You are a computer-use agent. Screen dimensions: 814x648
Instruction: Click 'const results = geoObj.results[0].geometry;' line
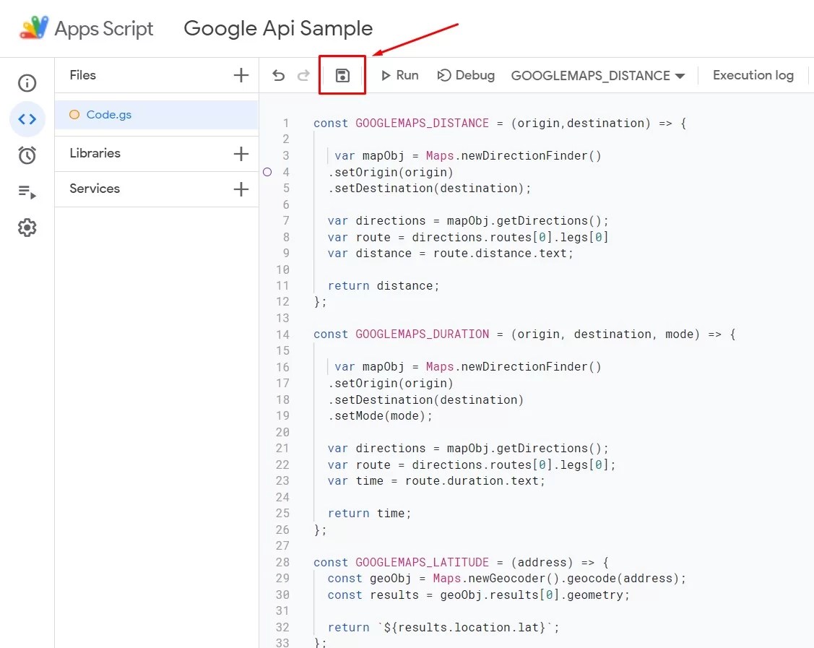point(478,595)
